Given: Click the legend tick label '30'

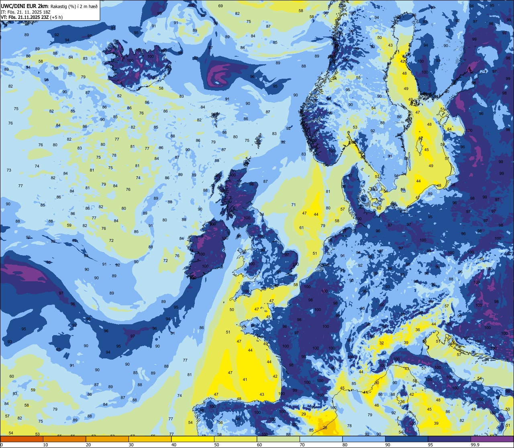Looking at the screenshot, I should pos(132,445).
